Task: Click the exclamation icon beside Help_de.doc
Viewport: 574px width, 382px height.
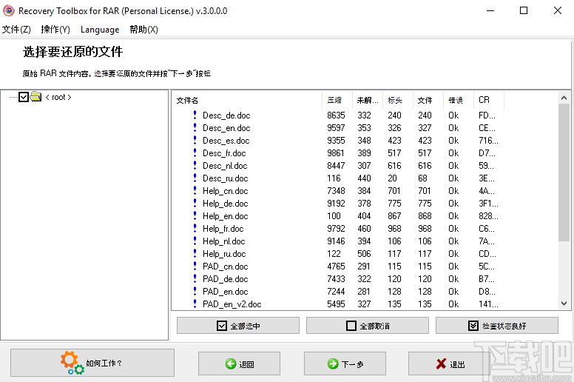Action: [x=195, y=204]
